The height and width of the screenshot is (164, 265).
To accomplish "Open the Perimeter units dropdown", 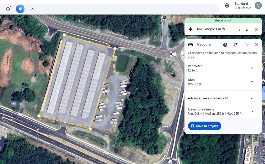I will pos(252,68).
